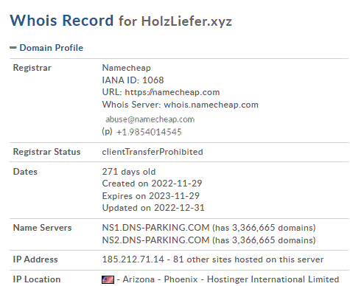This screenshot has height=286, width=350.
Task: Select the clientTransferProhibited status
Action: (x=153, y=152)
